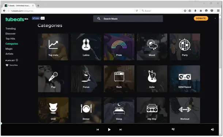Viewport: 223px width, 137px height.
Task: Show bookmarks library clipboard icon
Action: pyautogui.click(x=190, y=11)
